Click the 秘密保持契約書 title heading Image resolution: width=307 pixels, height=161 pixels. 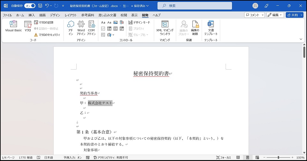[151, 73]
